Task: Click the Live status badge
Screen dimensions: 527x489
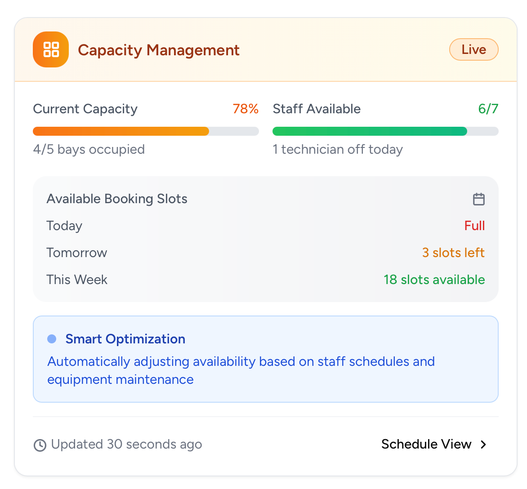Action: pyautogui.click(x=473, y=49)
